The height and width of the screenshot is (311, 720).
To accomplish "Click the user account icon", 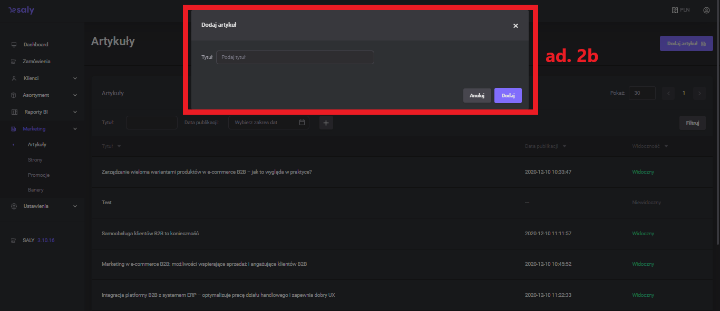I will [706, 10].
